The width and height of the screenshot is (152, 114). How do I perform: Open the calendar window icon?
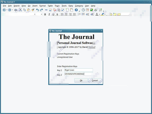(87, 10)
